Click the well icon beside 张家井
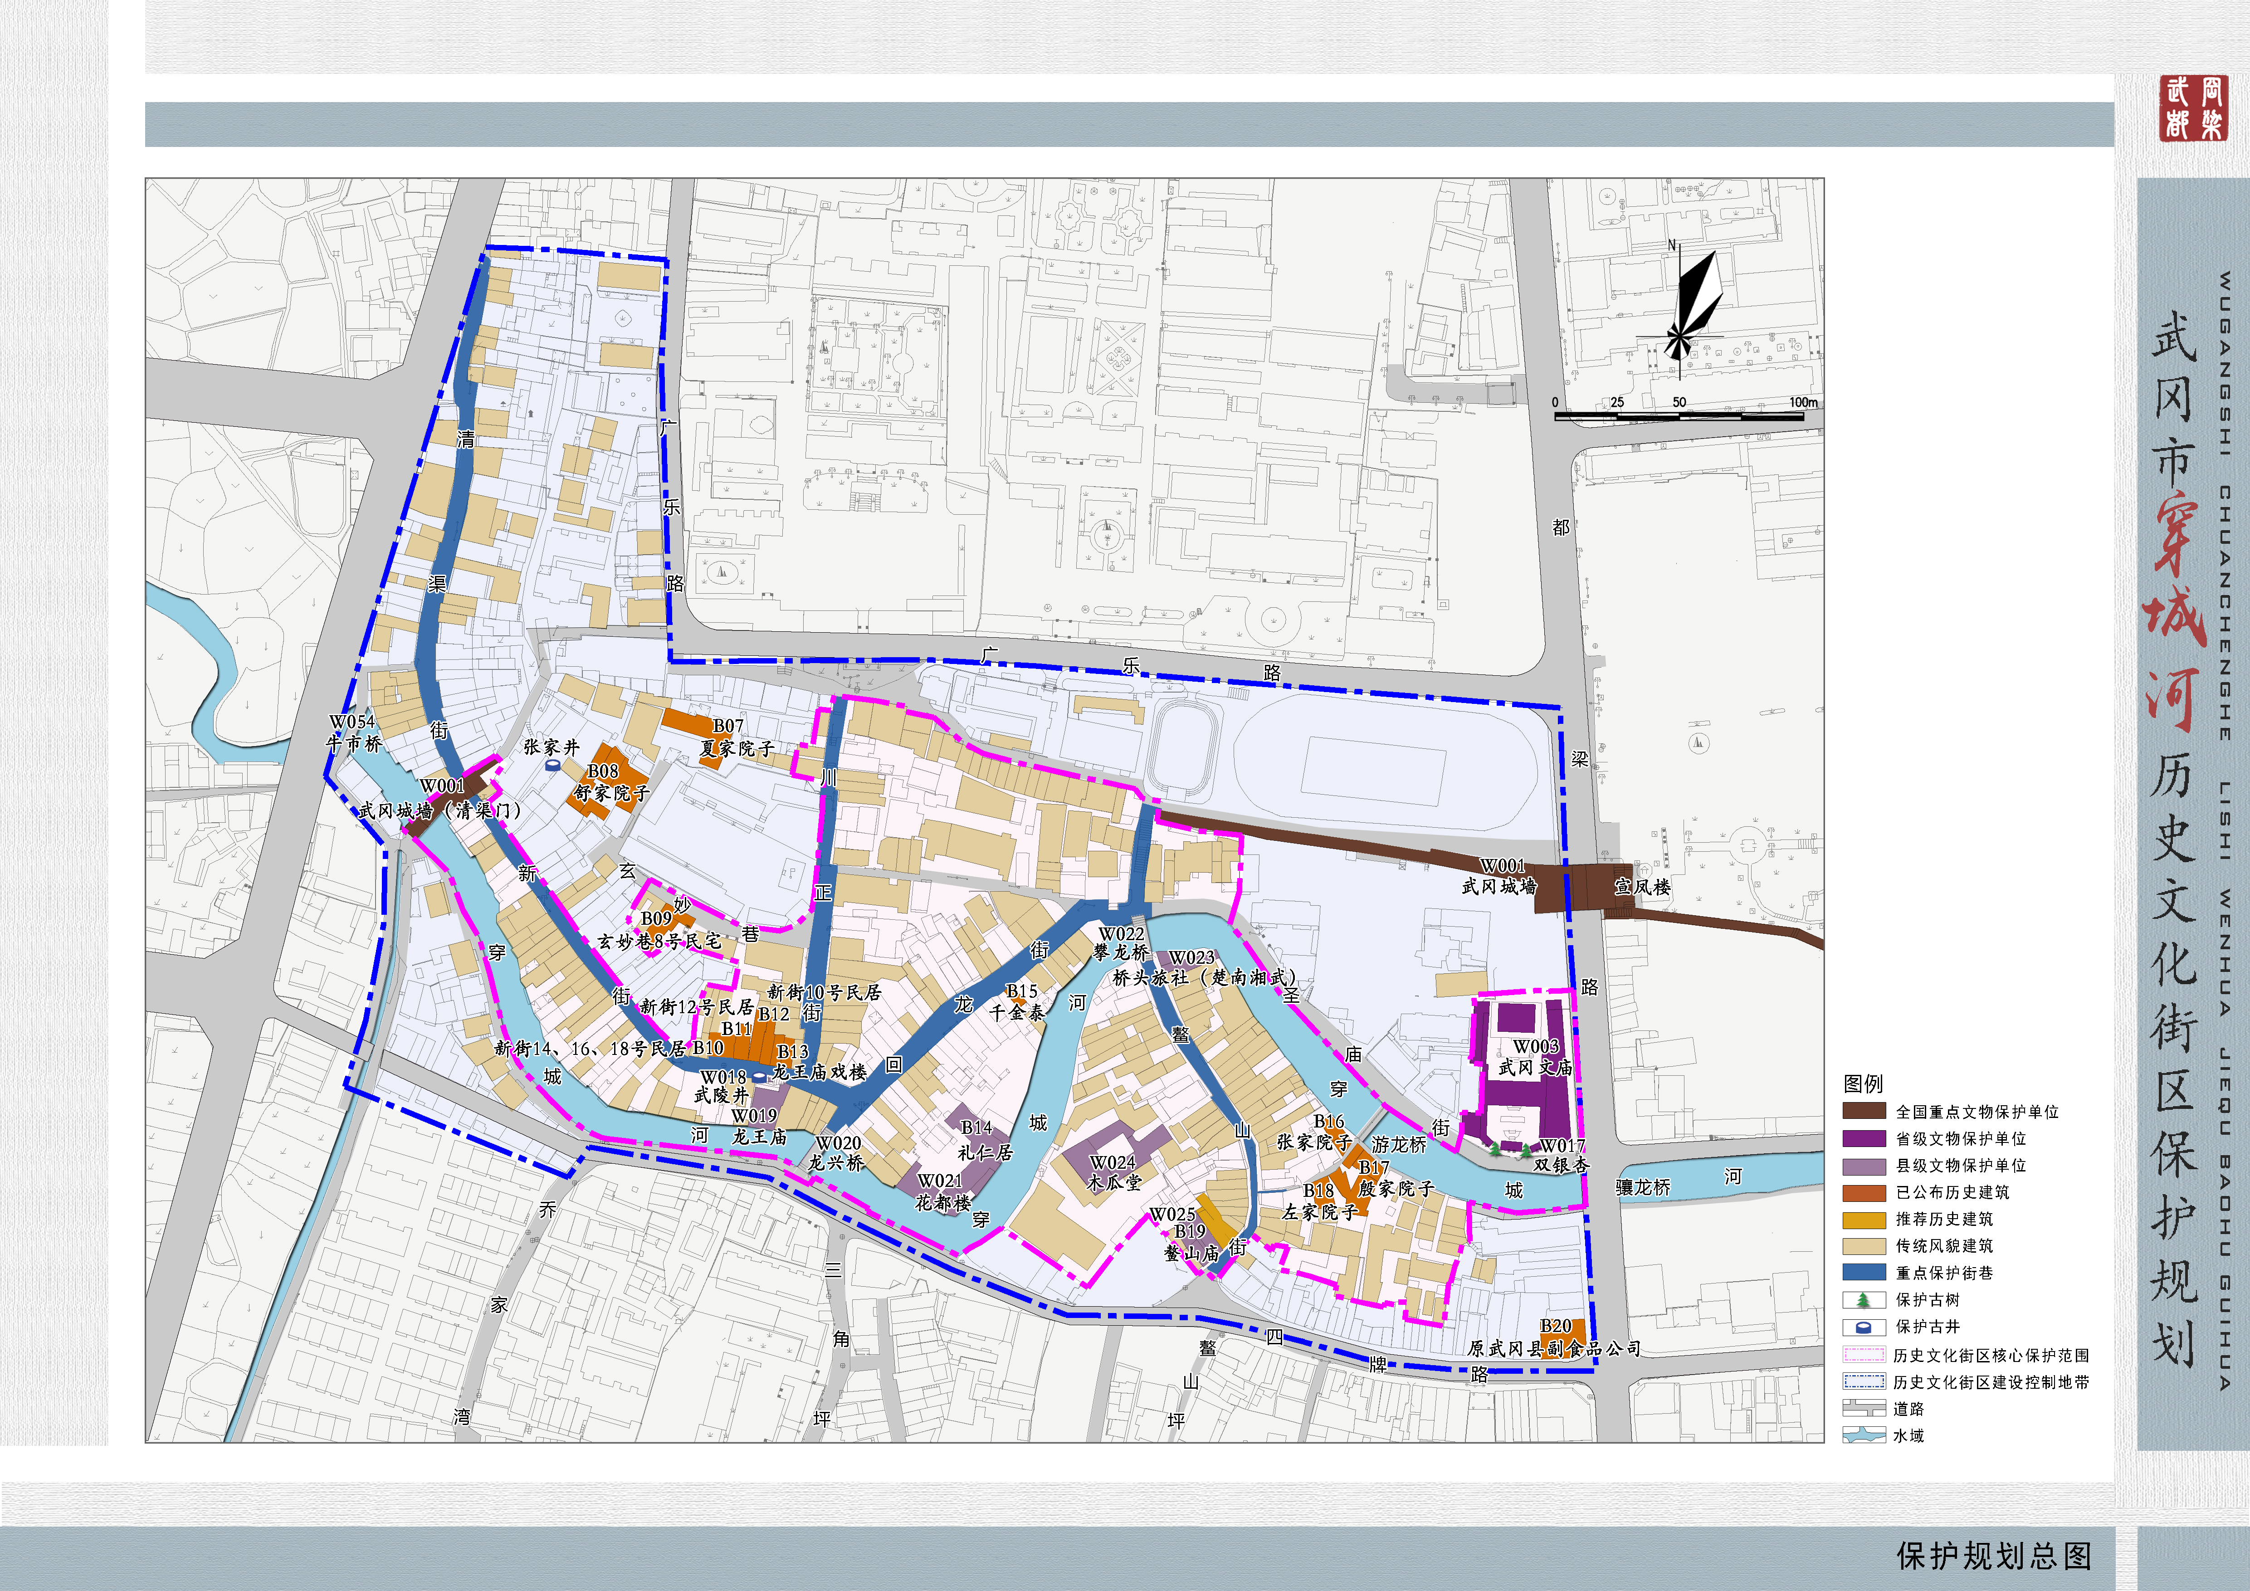Image resolution: width=2250 pixels, height=1591 pixels. pyautogui.click(x=553, y=765)
